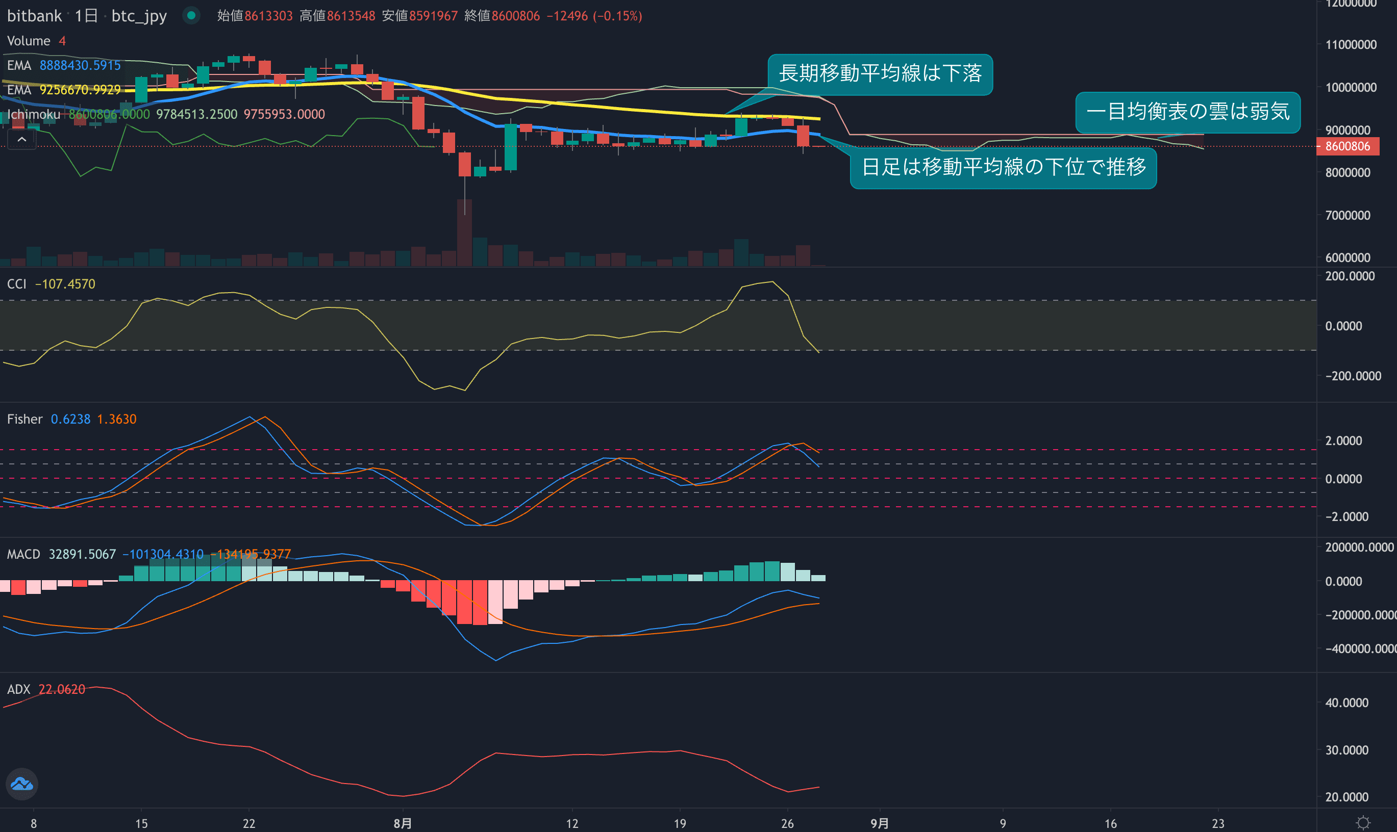This screenshot has height=832, width=1397.
Task: Click the 1日 interval label
Action: pyautogui.click(x=86, y=16)
